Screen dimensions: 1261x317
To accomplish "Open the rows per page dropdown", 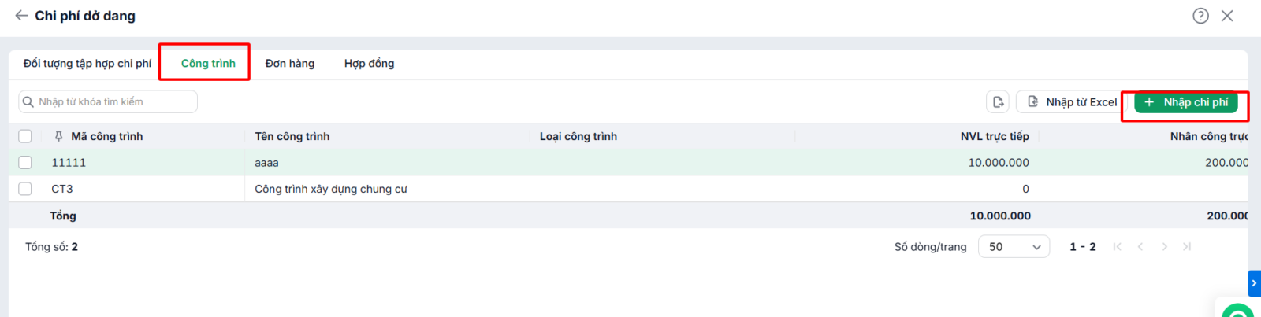I will 1014,247.
